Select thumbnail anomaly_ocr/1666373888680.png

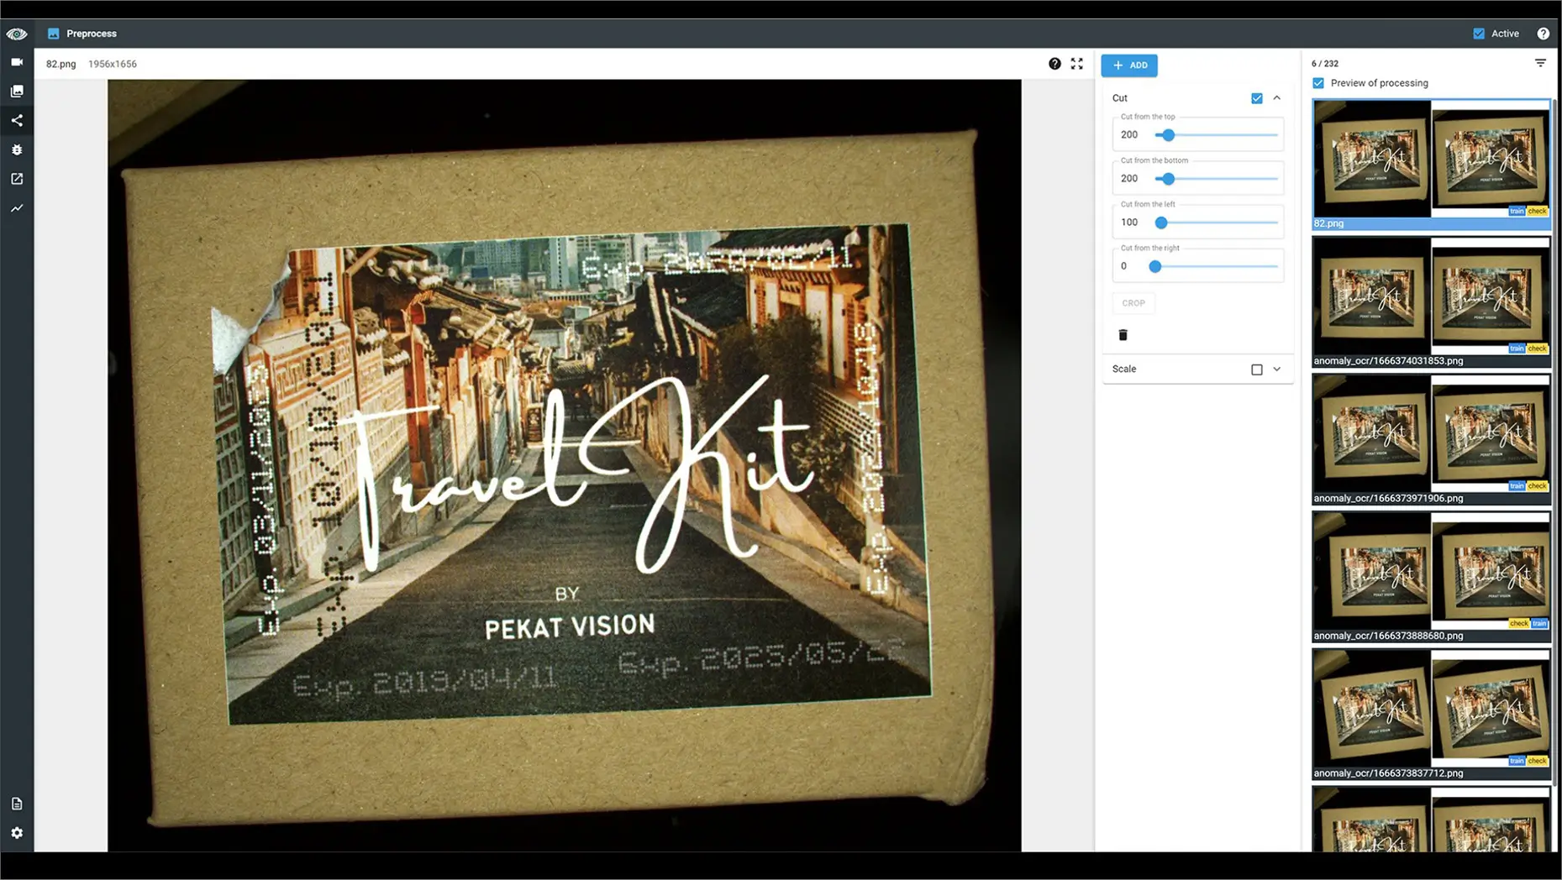(1432, 577)
